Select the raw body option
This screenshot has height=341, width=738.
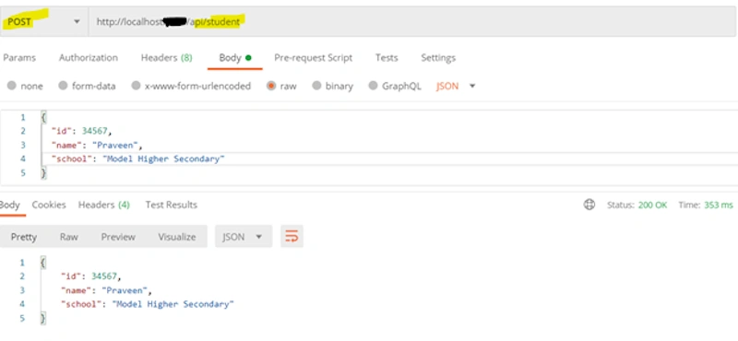point(281,86)
